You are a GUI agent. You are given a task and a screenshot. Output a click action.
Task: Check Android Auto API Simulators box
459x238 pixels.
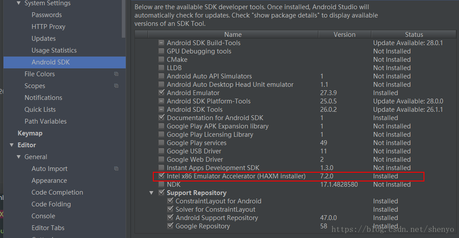click(x=161, y=76)
